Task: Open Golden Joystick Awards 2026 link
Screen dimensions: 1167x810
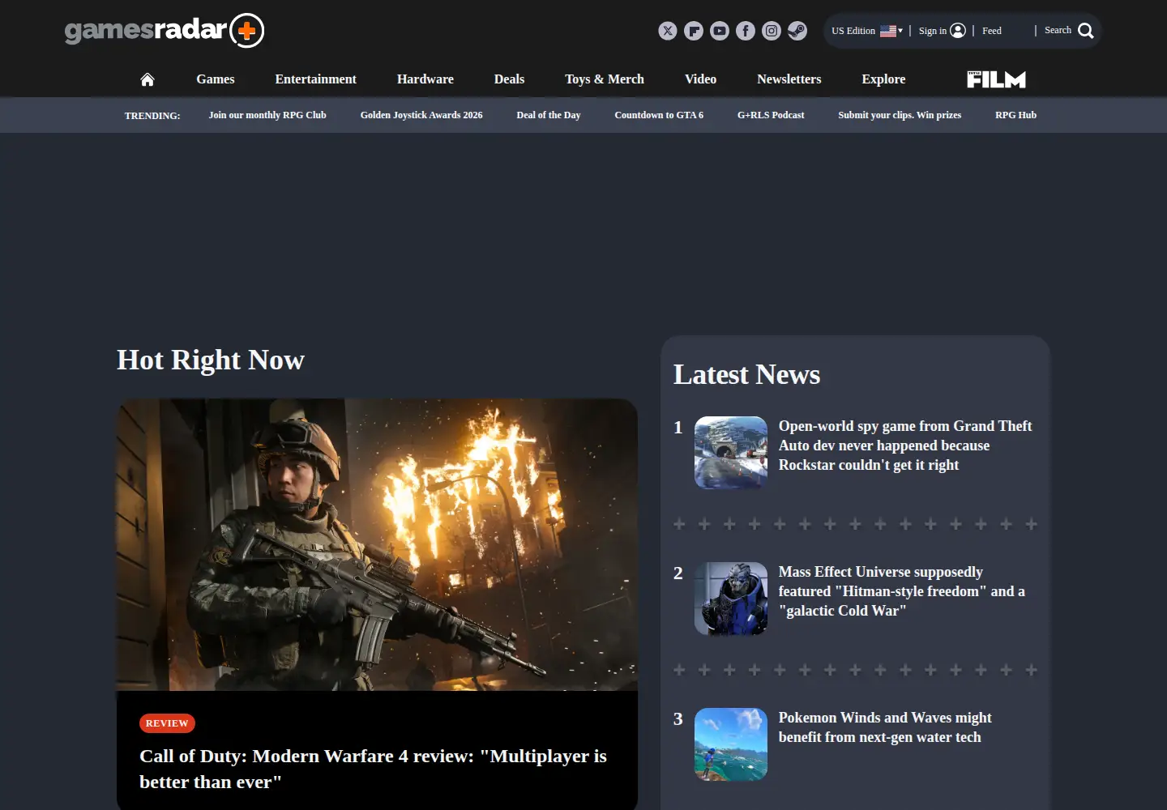Action: point(421,115)
